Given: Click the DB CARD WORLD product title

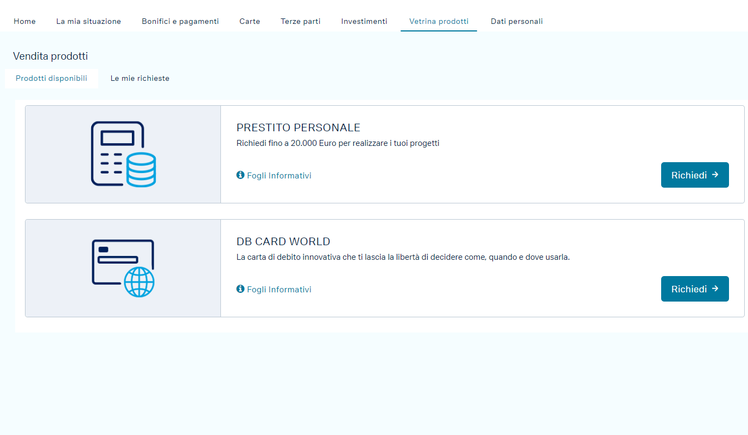Looking at the screenshot, I should (x=283, y=242).
